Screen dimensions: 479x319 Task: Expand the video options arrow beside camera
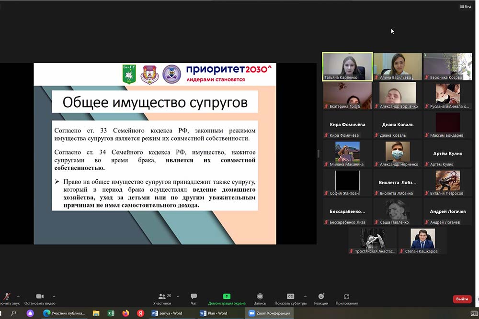(54, 296)
